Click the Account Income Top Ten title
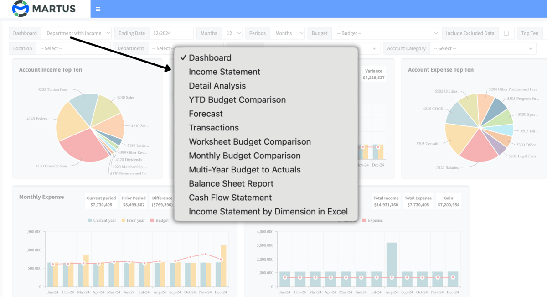The width and height of the screenshot is (547, 297). 51,70
